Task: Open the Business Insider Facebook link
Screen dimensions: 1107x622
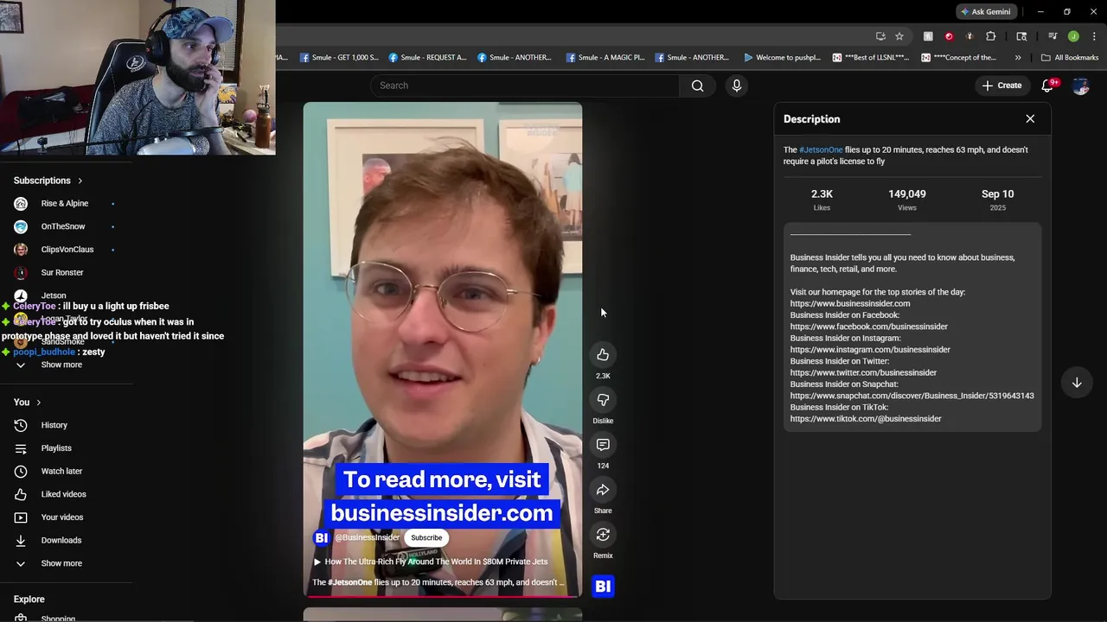Action: tap(868, 327)
